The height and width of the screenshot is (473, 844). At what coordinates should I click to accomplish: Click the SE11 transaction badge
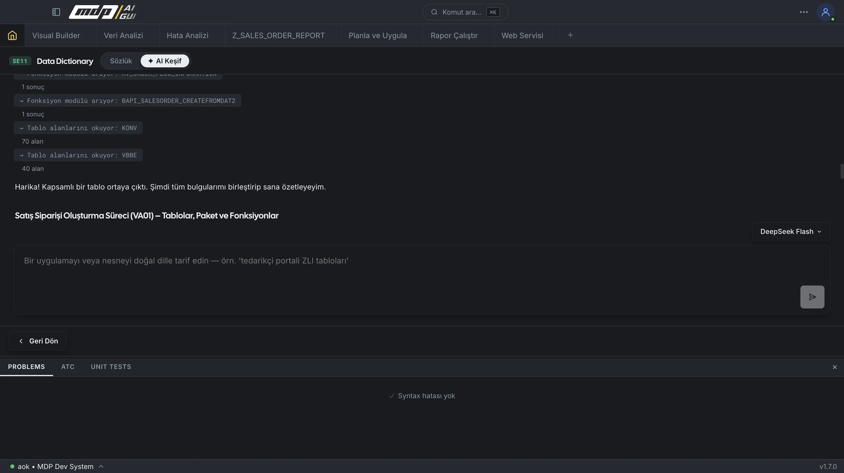20,61
